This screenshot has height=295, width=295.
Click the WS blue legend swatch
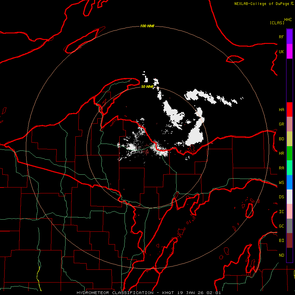coord(289,182)
